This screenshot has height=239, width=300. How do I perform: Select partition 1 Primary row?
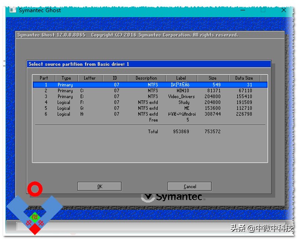150,85
